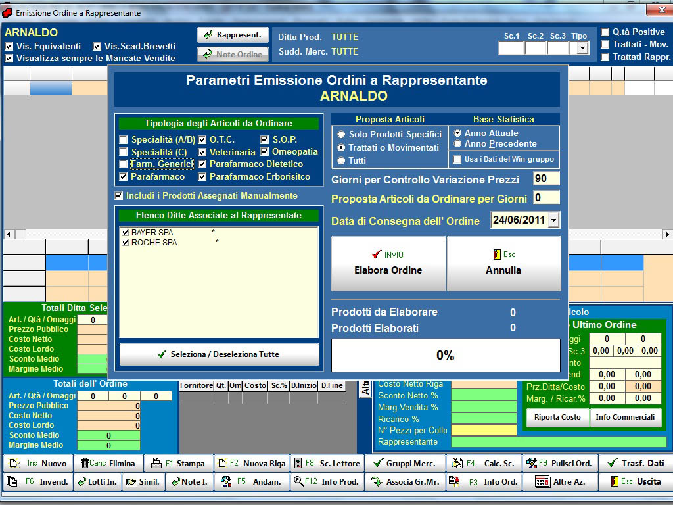Click the Elabora Ordine button

[x=388, y=264]
